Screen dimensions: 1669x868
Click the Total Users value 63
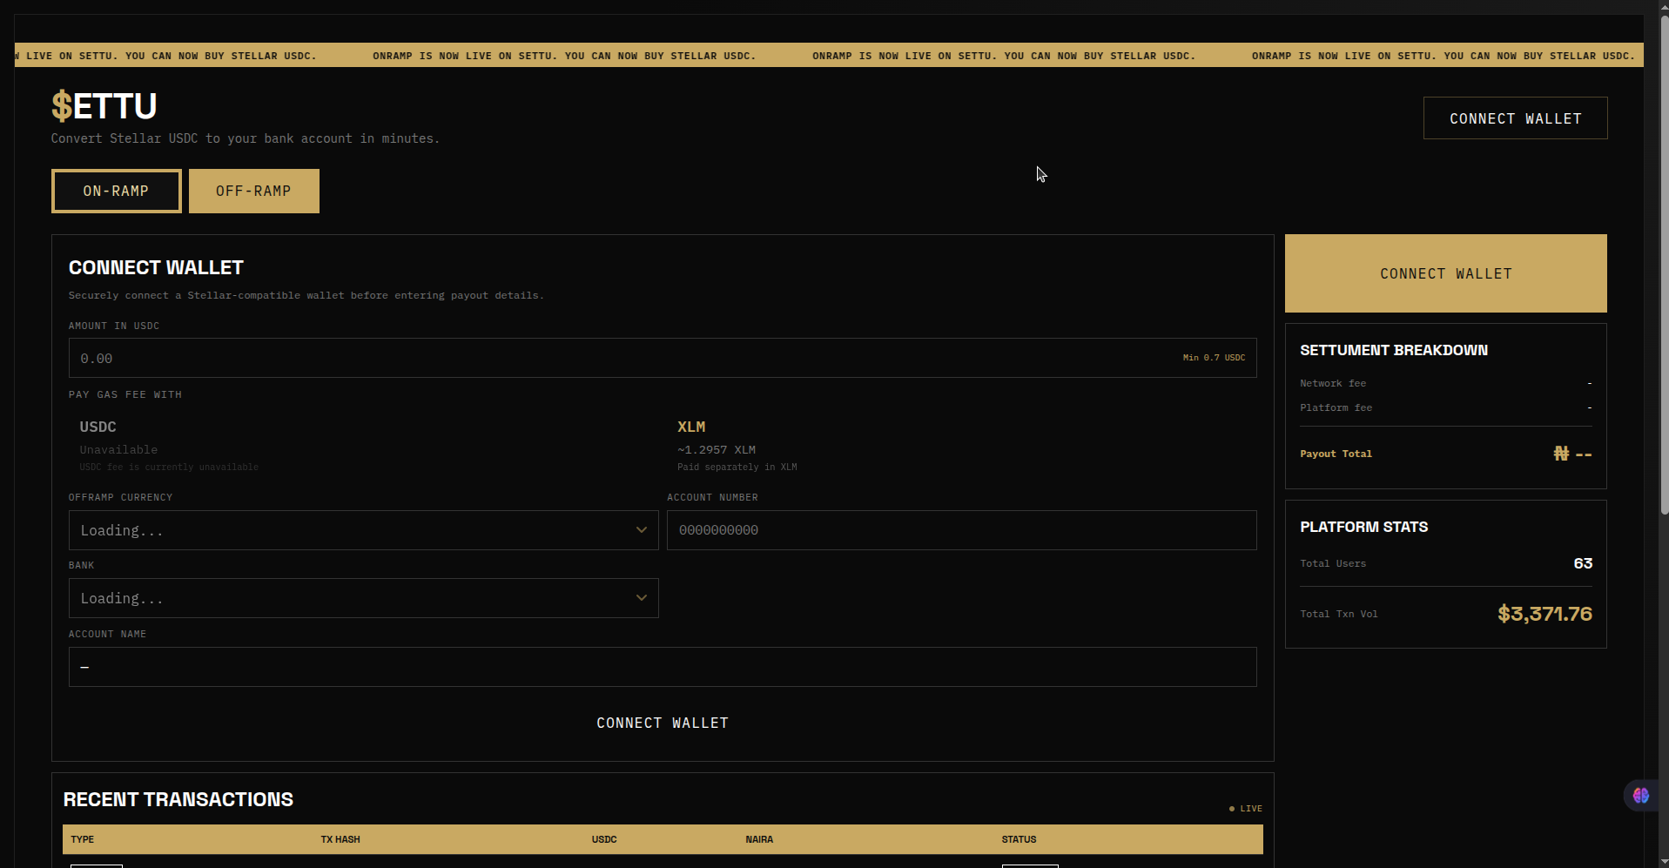[1583, 563]
